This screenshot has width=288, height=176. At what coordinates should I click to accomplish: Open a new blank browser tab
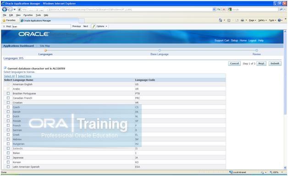pyautogui.click(x=82, y=21)
